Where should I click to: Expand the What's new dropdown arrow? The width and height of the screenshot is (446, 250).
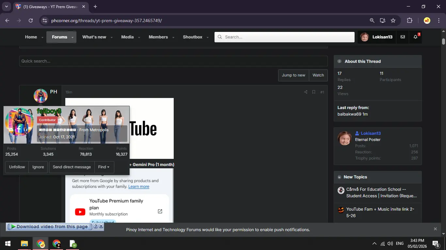[111, 37]
